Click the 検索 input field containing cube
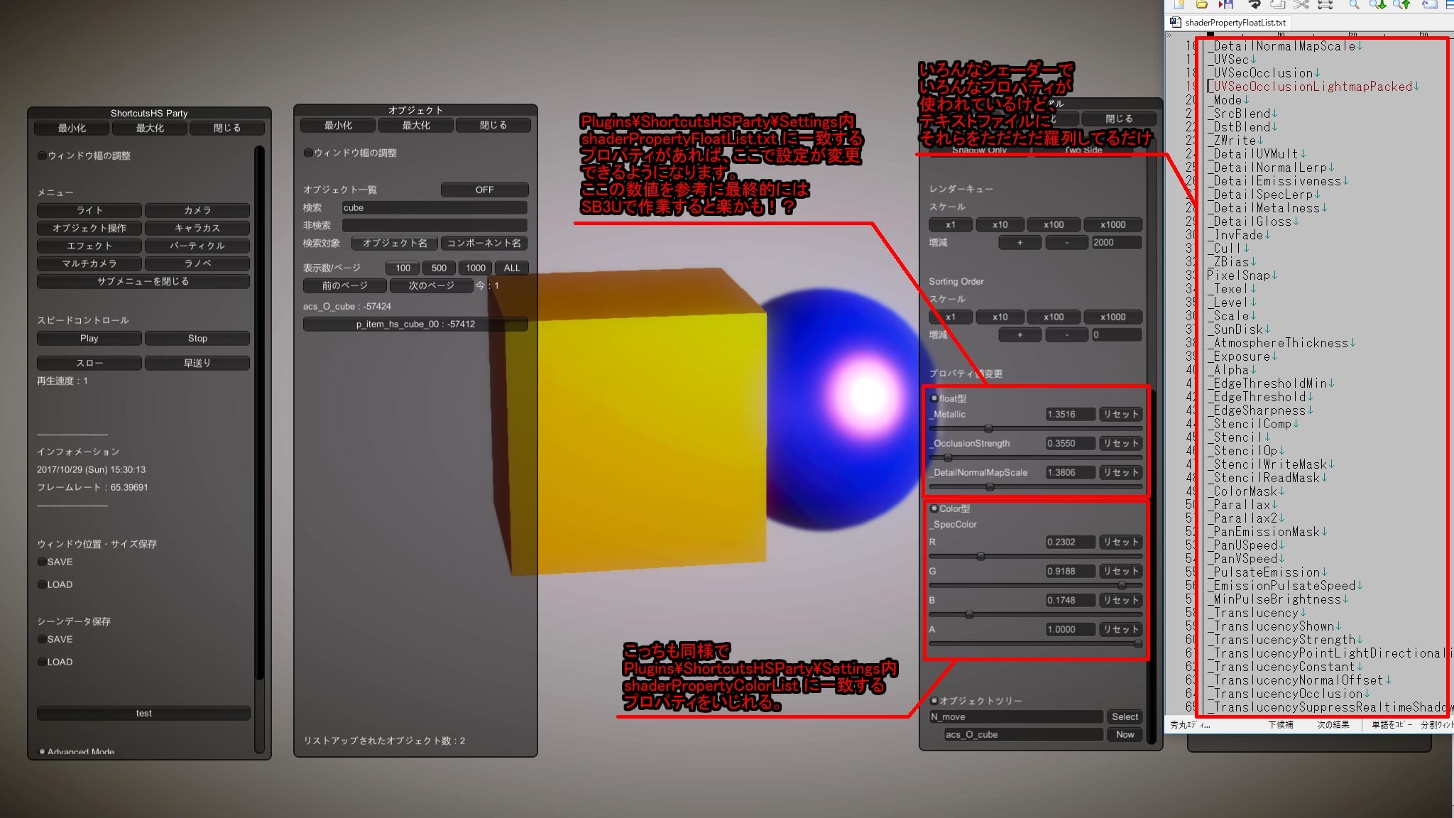This screenshot has width=1454, height=818. click(434, 207)
